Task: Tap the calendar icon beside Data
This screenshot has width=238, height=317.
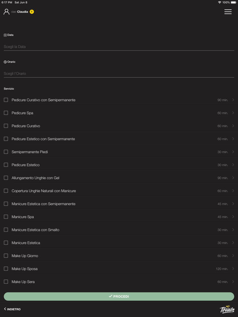Action: (5, 35)
